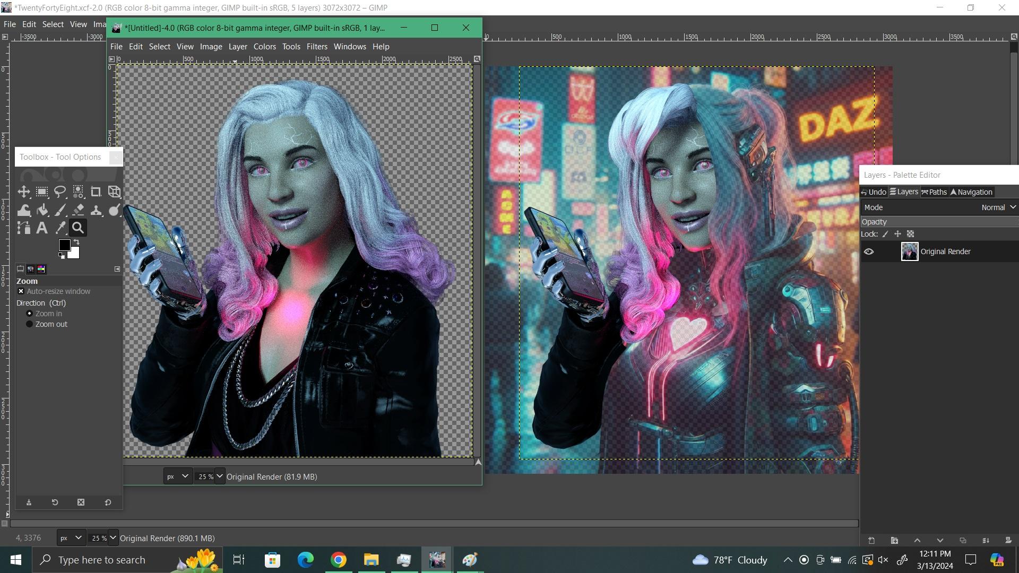1019x573 pixels.
Task: Select the Eraser tool
Action: click(x=78, y=210)
